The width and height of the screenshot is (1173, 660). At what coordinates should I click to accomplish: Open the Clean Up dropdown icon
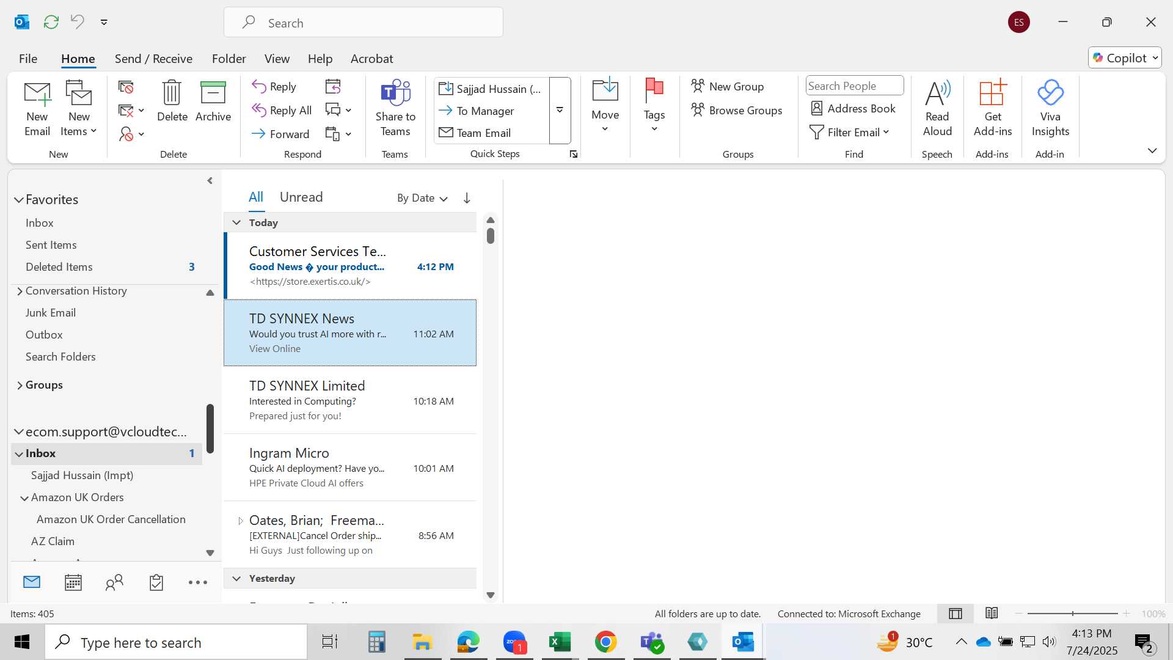141,111
